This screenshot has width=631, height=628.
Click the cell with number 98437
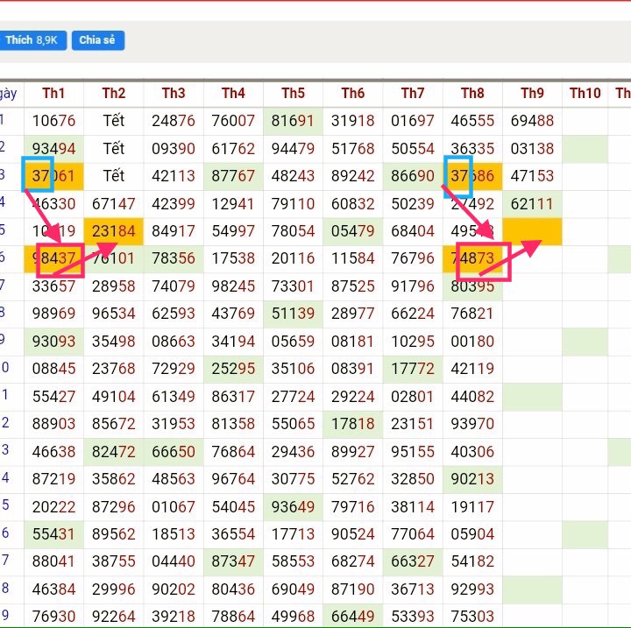click(53, 259)
